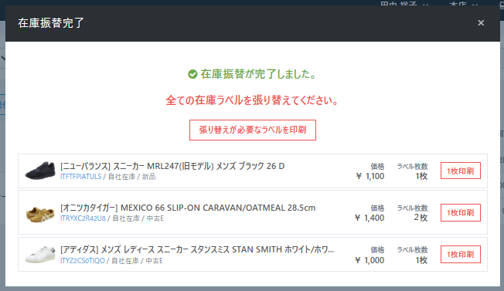Follow the ITFTFPIATULS item code link

pos(80,177)
